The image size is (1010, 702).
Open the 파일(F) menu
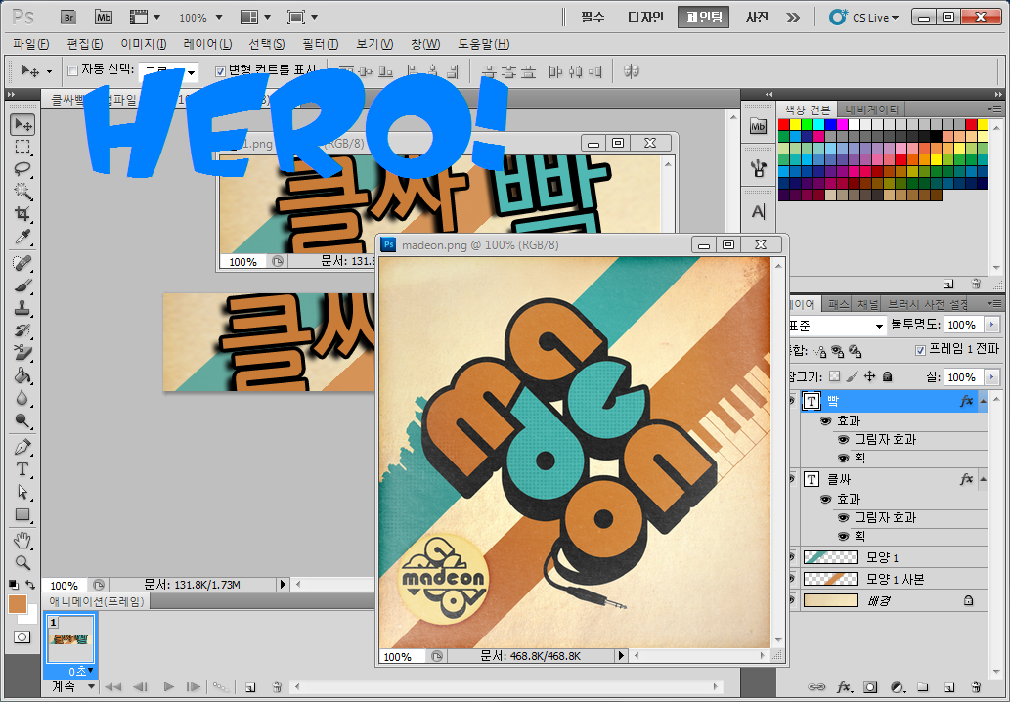click(x=31, y=44)
